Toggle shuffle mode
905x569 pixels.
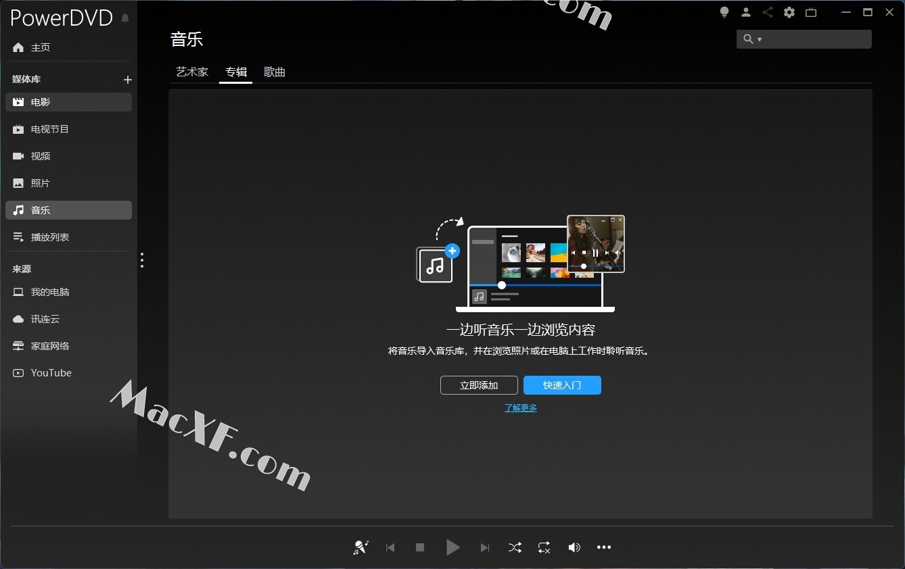[x=515, y=547]
